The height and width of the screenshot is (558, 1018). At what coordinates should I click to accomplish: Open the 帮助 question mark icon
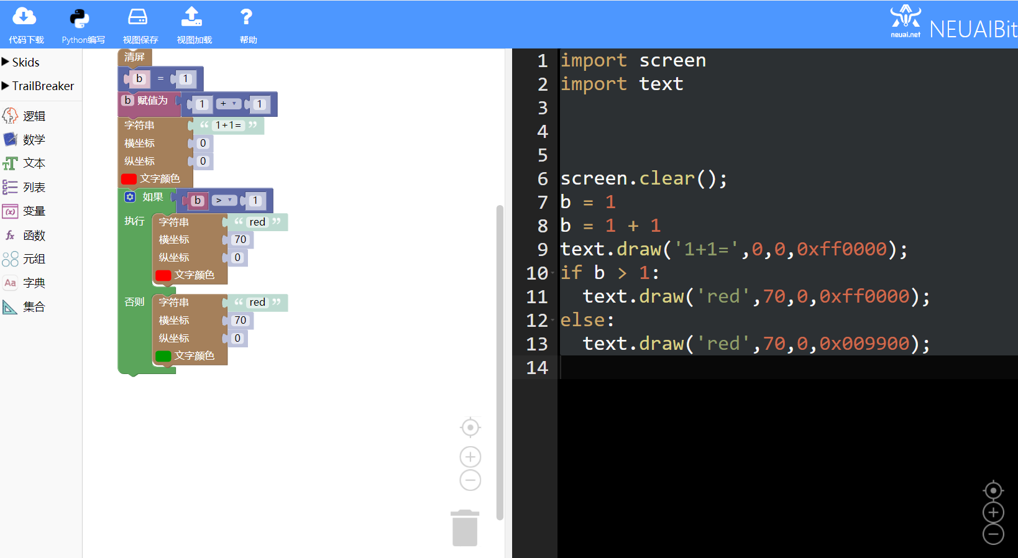pos(246,17)
